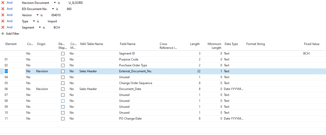Viewport: 326px width, 135px height.
Task: Tick the checkbox in element 08 Unused row
Action: [x=63, y=101]
